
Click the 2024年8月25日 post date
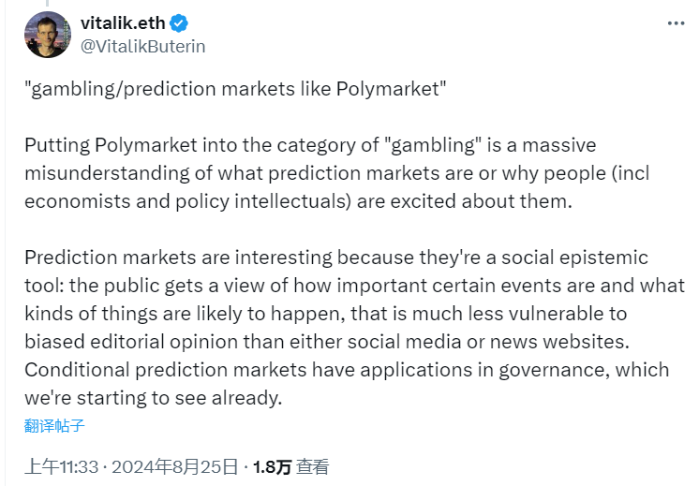point(176,465)
